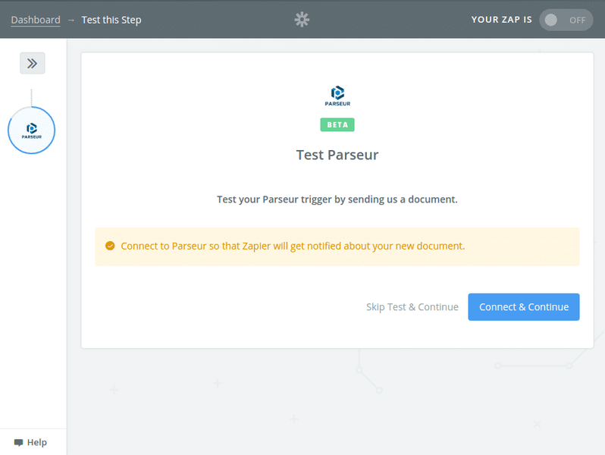605x455 pixels.
Task: Go to the Dashboard link
Action: click(36, 20)
